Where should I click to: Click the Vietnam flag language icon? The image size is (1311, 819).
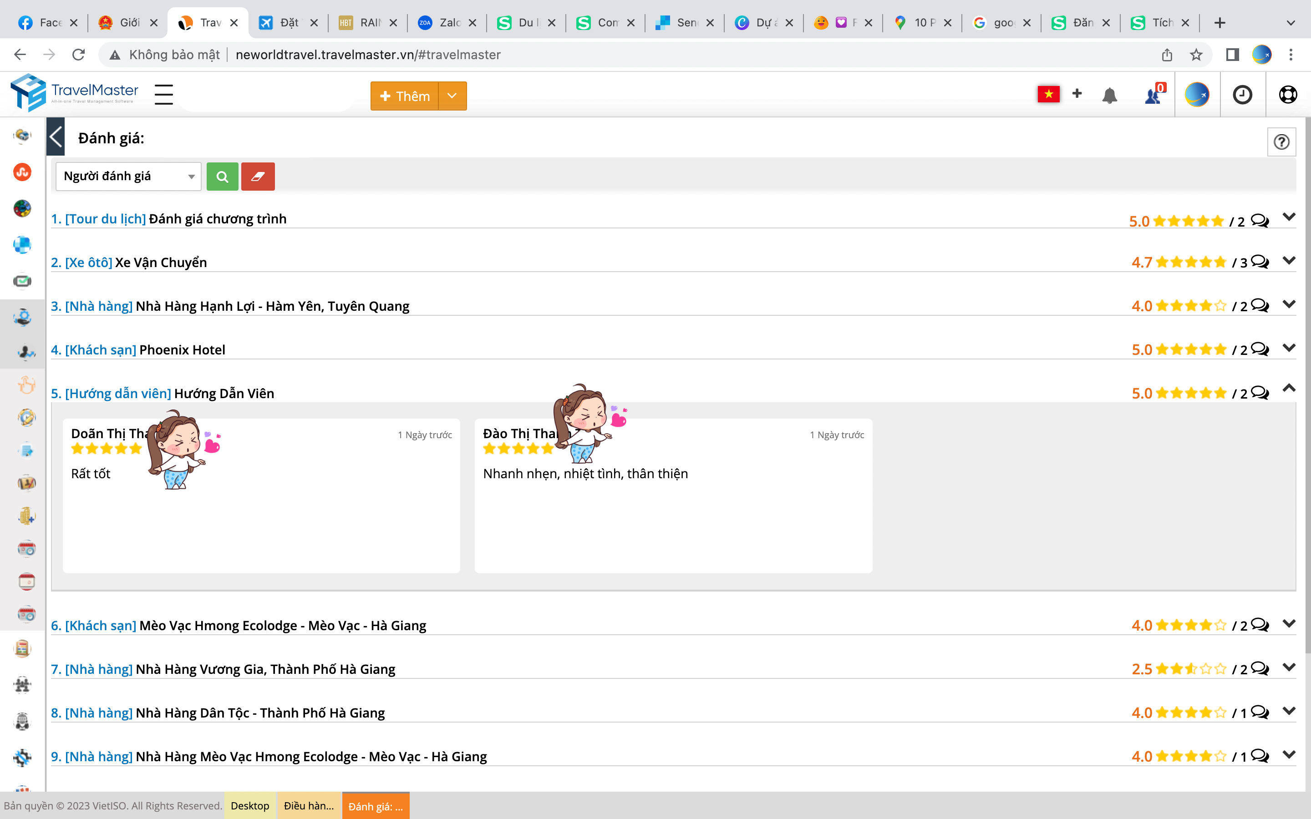coord(1048,94)
